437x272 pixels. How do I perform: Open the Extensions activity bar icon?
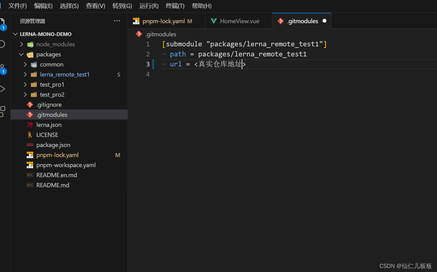click(2, 111)
